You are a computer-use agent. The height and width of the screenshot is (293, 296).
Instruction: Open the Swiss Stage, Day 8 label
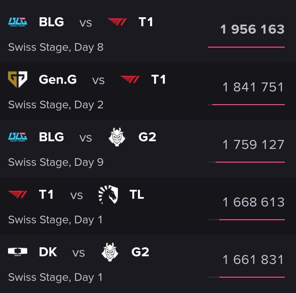pyautogui.click(x=56, y=47)
